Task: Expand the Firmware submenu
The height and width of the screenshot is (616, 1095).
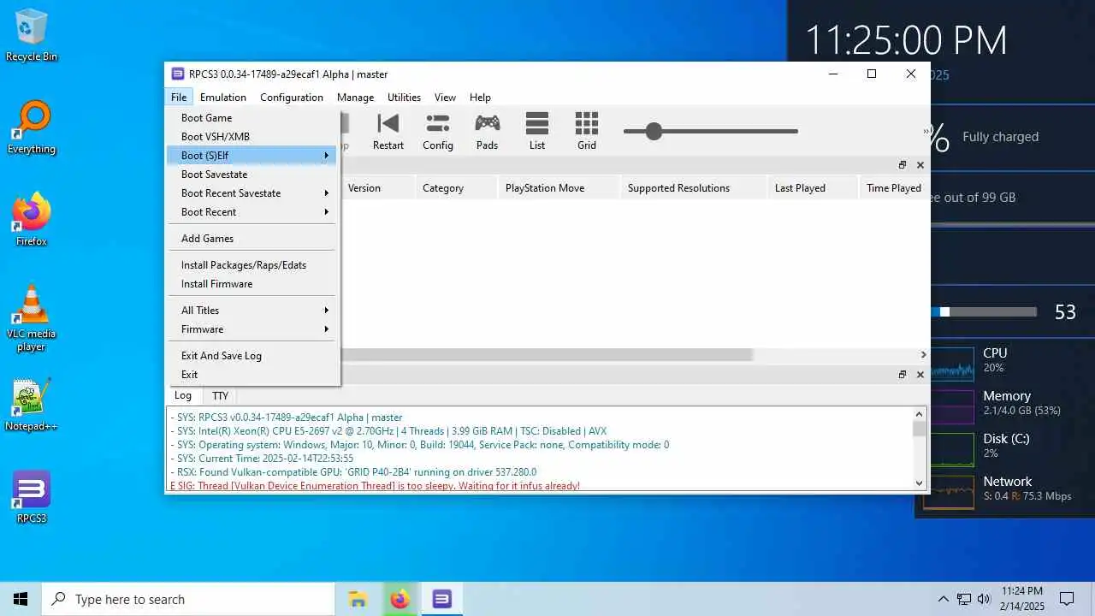Action: coord(252,329)
